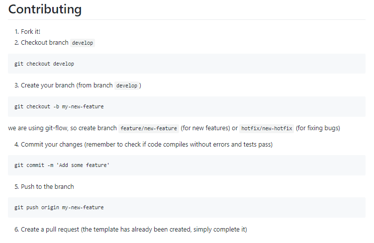
Task: Select inline 'develop' code in step 2
Action: [x=83, y=43]
